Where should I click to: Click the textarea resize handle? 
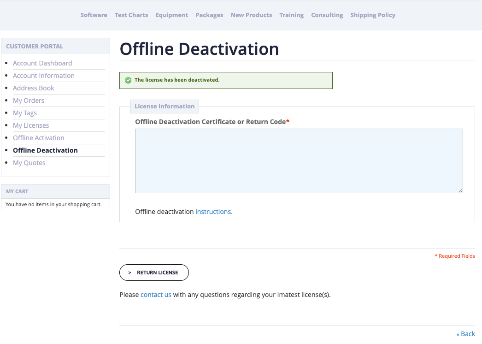point(460,190)
